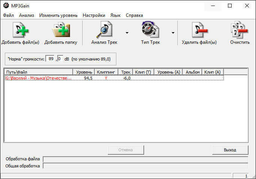Open the Язык menu
256x179 pixels.
point(115,15)
